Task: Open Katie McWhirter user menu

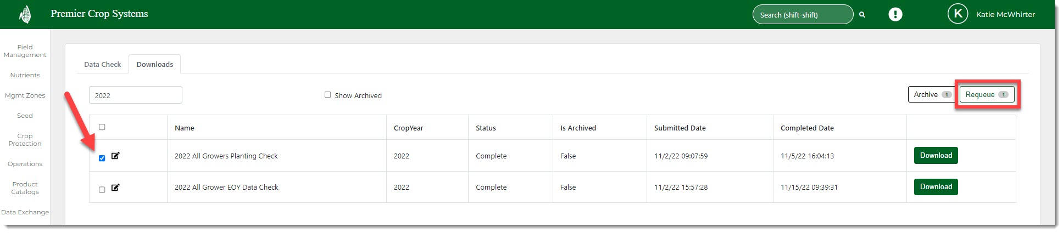Action: pos(1005,15)
